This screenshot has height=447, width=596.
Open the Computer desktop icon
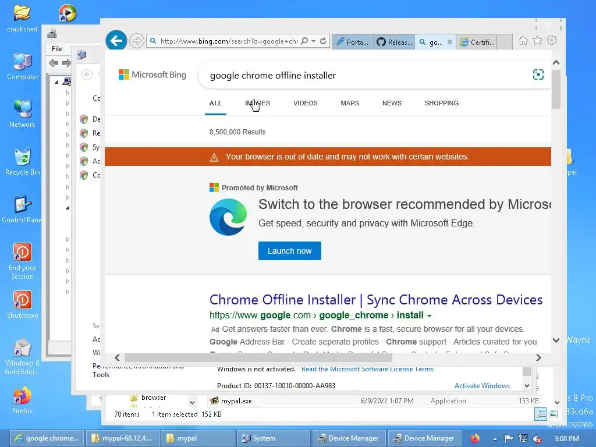tap(23, 66)
